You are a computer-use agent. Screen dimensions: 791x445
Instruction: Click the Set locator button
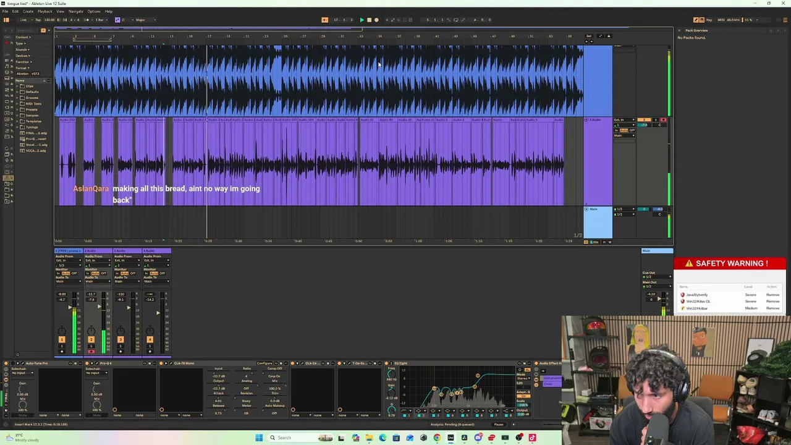coord(589,36)
